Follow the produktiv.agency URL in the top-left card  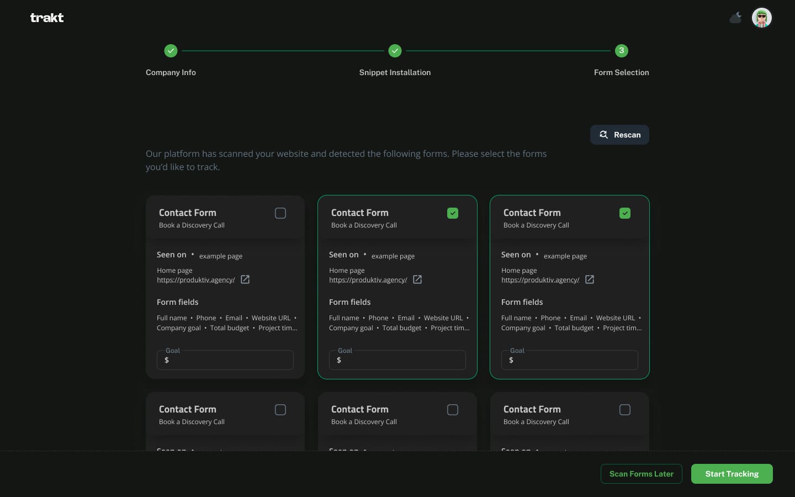[196, 280]
